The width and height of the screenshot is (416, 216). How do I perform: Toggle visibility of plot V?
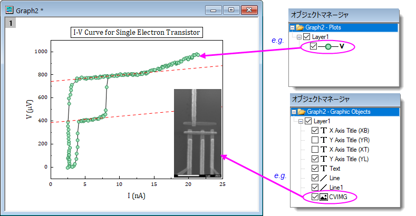(313, 46)
